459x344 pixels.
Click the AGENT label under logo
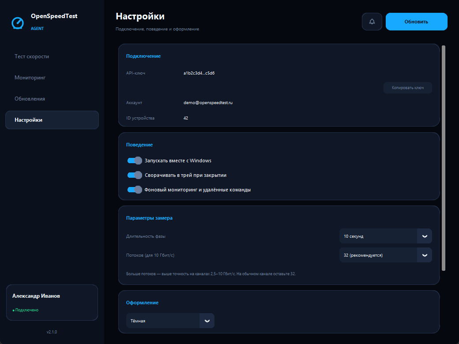pyautogui.click(x=37, y=28)
